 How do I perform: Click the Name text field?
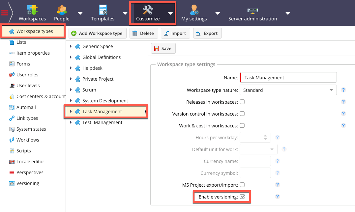(289, 78)
